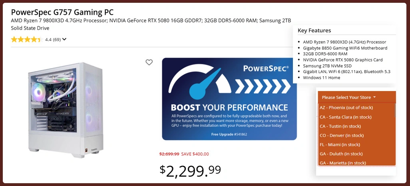This screenshot has width=410, height=186.
Task: Click the PowerSpec logo in the banner
Action: (x=266, y=68)
